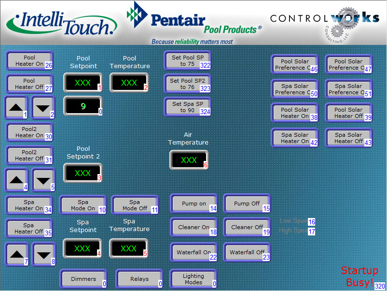This screenshot has height=291, width=387.
Task: Click the spa setpoint up arrow
Action: (17, 254)
